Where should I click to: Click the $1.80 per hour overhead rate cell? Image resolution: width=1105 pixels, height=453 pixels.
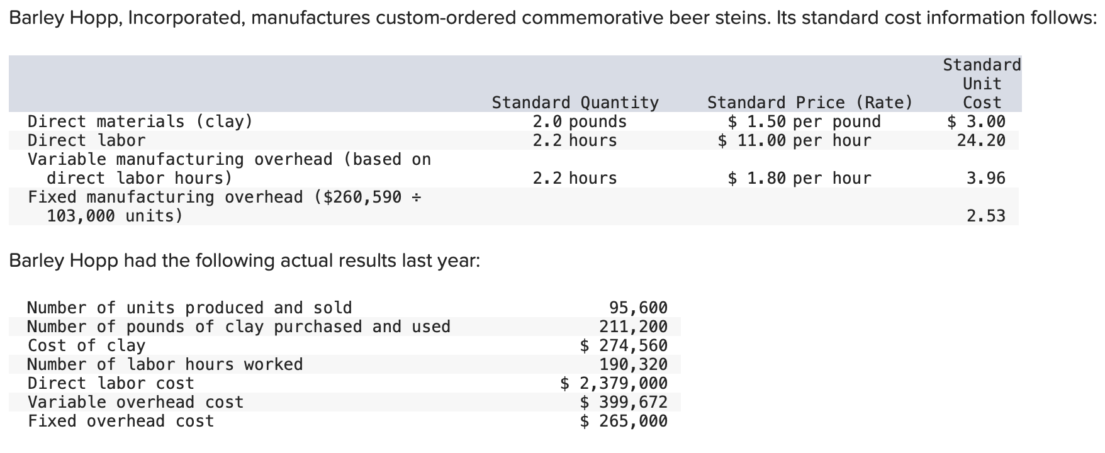pos(799,178)
